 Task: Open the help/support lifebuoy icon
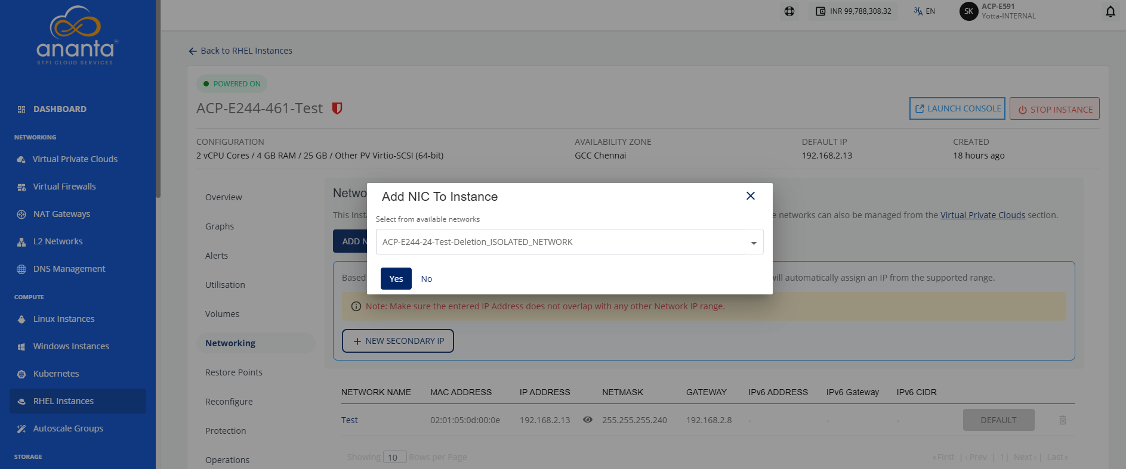pyautogui.click(x=789, y=11)
